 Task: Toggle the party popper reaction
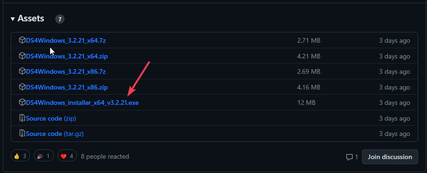[44, 156]
